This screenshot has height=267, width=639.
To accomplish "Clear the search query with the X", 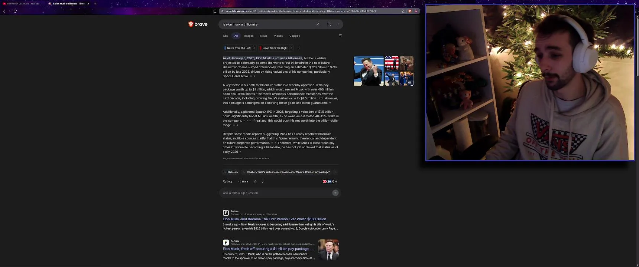I will click(x=318, y=24).
